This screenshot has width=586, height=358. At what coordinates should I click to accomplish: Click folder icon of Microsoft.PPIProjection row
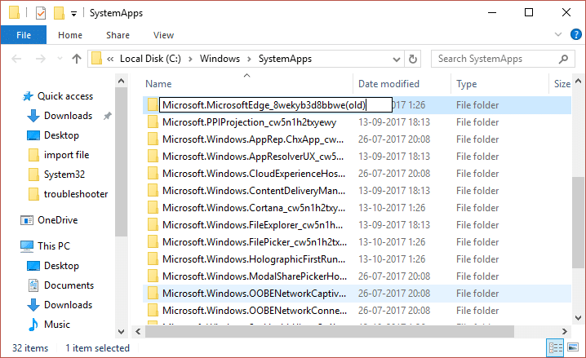pyautogui.click(x=153, y=122)
